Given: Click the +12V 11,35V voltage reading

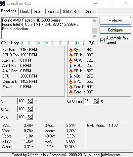Looking at the screenshot, I should (18, 141).
